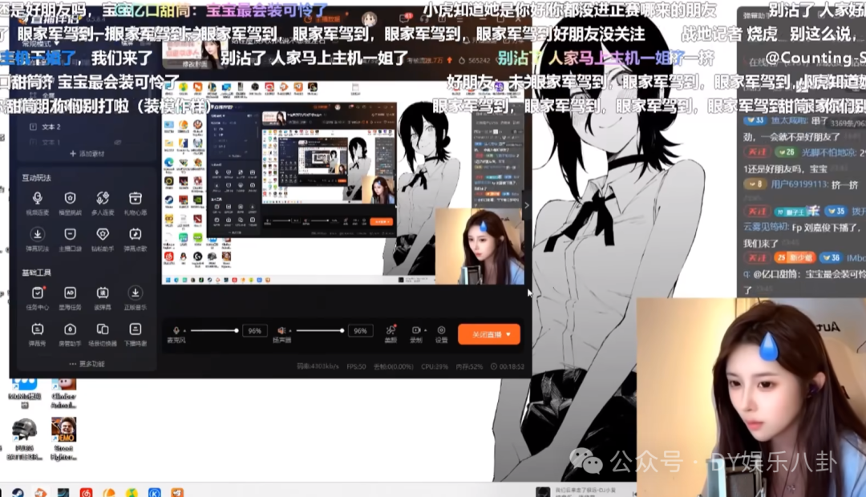
Task: Click the webcam overlay in the preview
Action: [480, 246]
